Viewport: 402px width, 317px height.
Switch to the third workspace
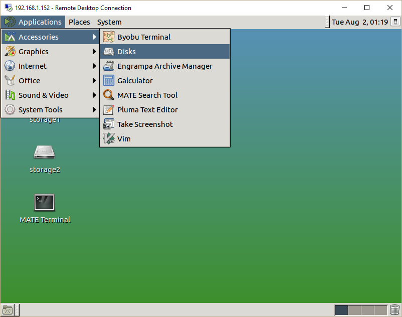367,310
